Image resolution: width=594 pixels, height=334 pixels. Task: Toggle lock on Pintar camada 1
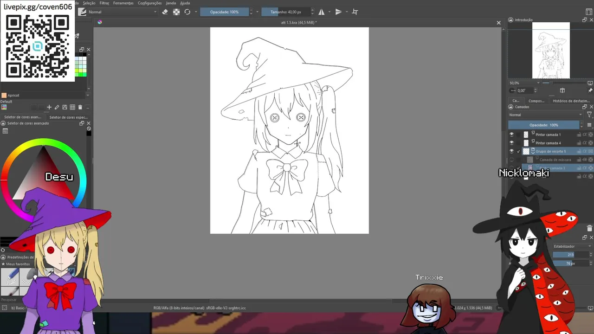[x=579, y=135]
